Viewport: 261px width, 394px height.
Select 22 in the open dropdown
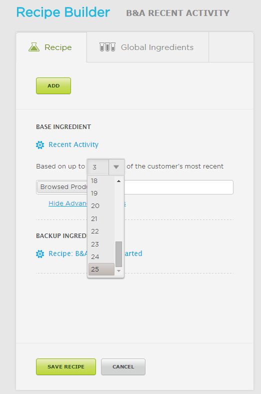[x=101, y=231]
